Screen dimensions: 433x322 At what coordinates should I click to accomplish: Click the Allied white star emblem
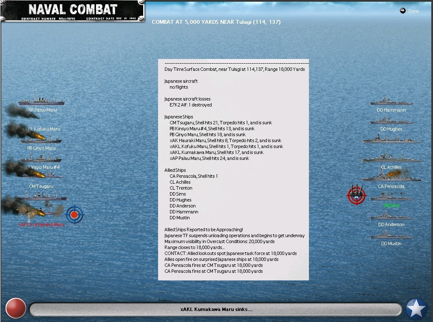point(416,309)
